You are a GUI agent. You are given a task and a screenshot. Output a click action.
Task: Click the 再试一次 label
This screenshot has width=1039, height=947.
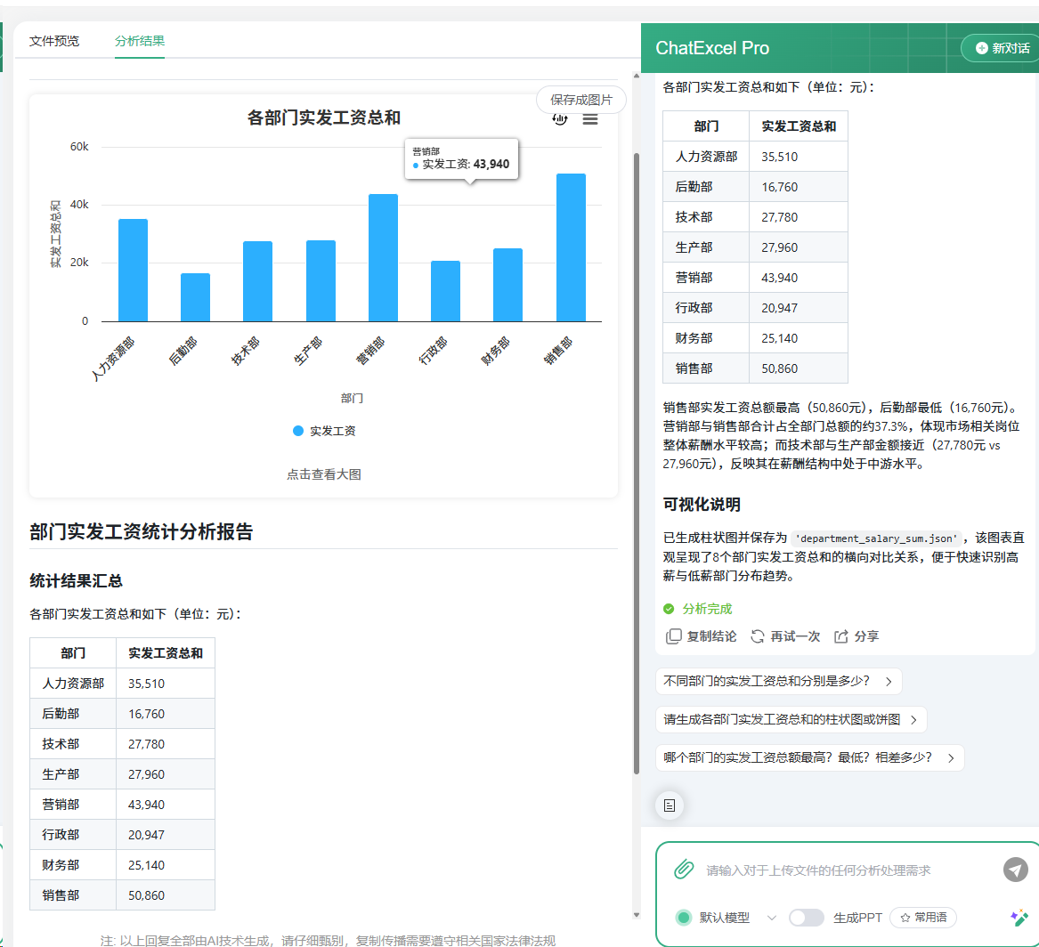pyautogui.click(x=795, y=636)
